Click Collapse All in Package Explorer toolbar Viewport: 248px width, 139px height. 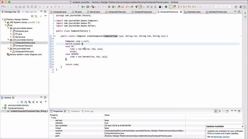click(32, 16)
